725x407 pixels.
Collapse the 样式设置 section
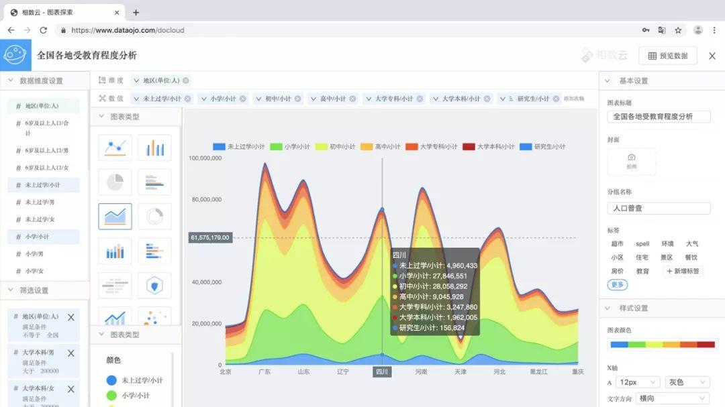(x=608, y=308)
